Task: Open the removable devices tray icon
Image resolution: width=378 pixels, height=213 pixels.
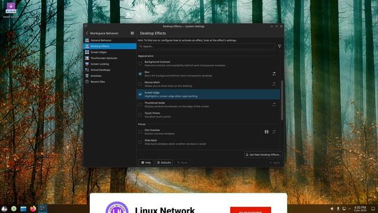Action: point(338,209)
